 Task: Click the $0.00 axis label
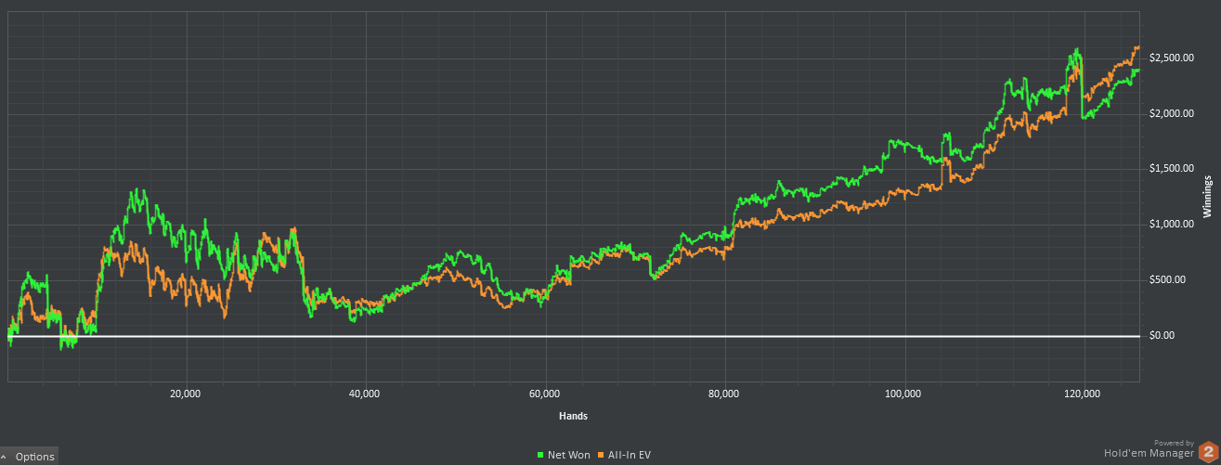1162,335
